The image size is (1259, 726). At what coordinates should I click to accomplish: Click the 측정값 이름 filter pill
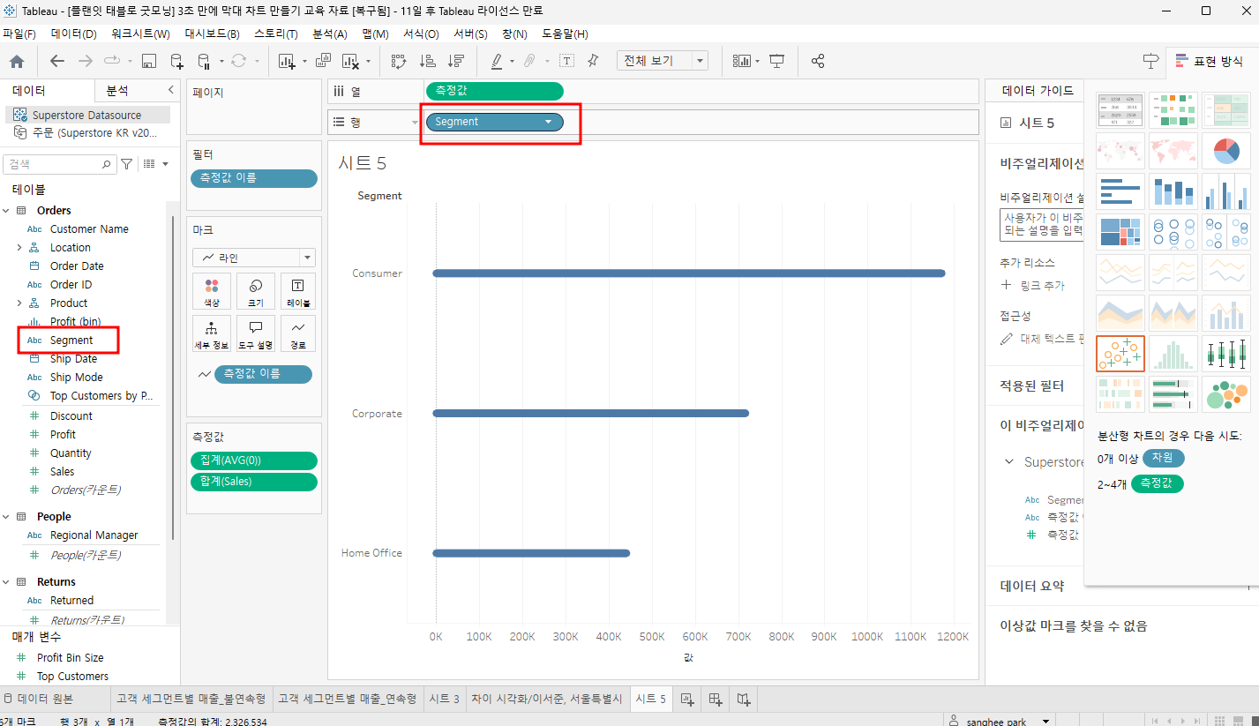(x=254, y=178)
